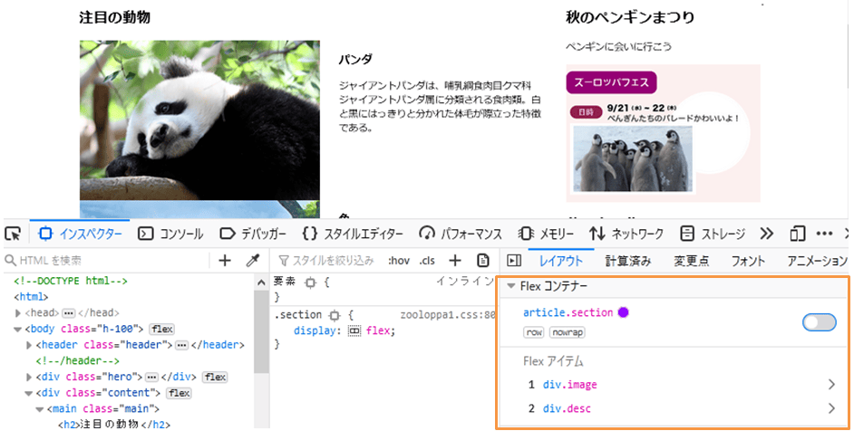This screenshot has height=431, width=854.
Task: Toggle the sidebar pane split icon
Action: click(x=514, y=261)
